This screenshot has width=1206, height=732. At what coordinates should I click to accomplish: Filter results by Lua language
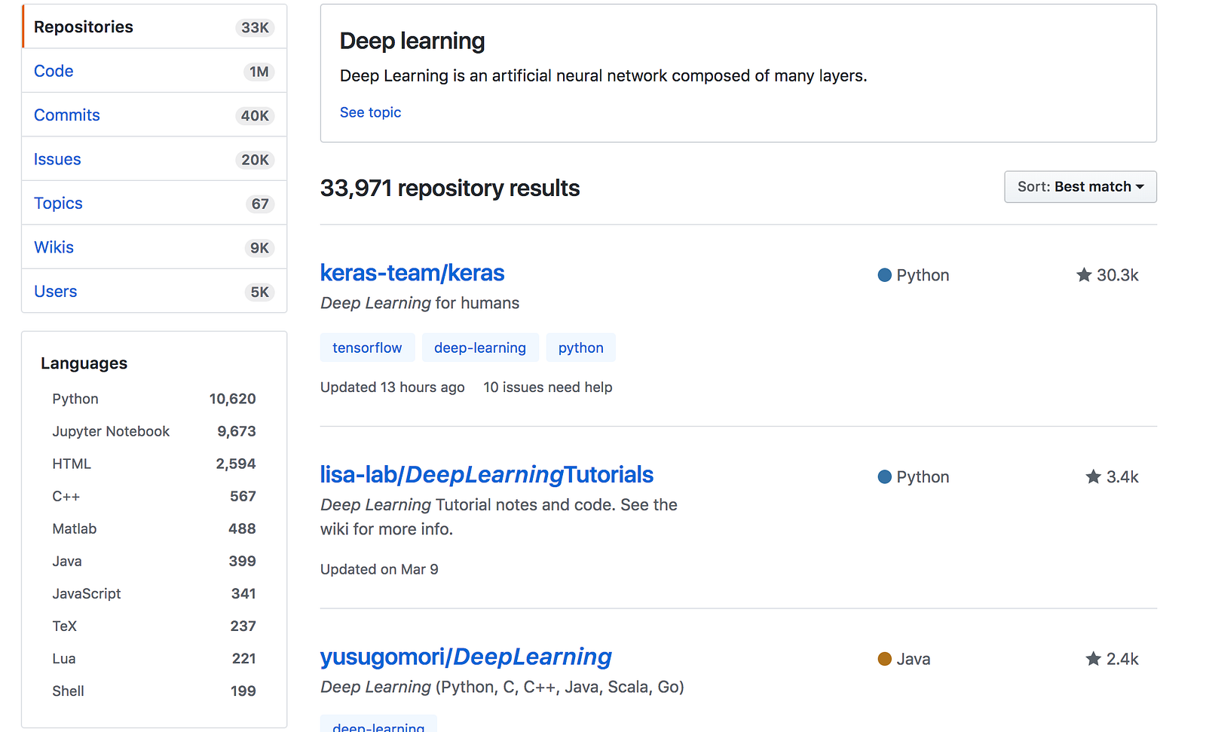(154, 658)
